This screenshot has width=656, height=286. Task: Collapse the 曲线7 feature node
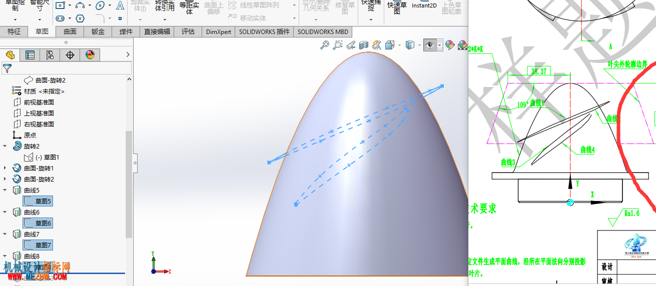click(6, 234)
